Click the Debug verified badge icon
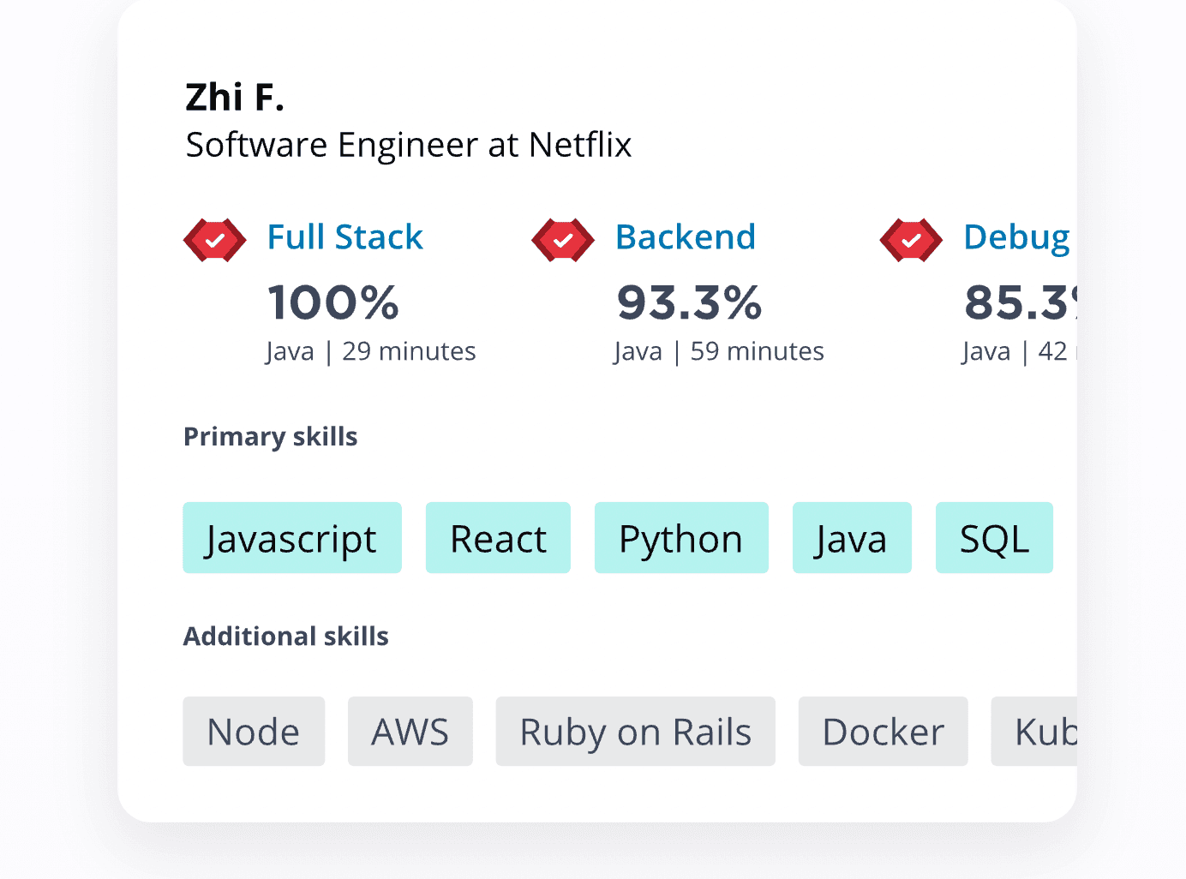This screenshot has width=1186, height=879. [910, 240]
